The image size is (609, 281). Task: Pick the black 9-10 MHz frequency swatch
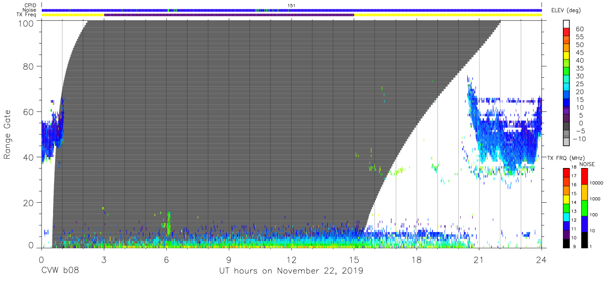coord(566,242)
